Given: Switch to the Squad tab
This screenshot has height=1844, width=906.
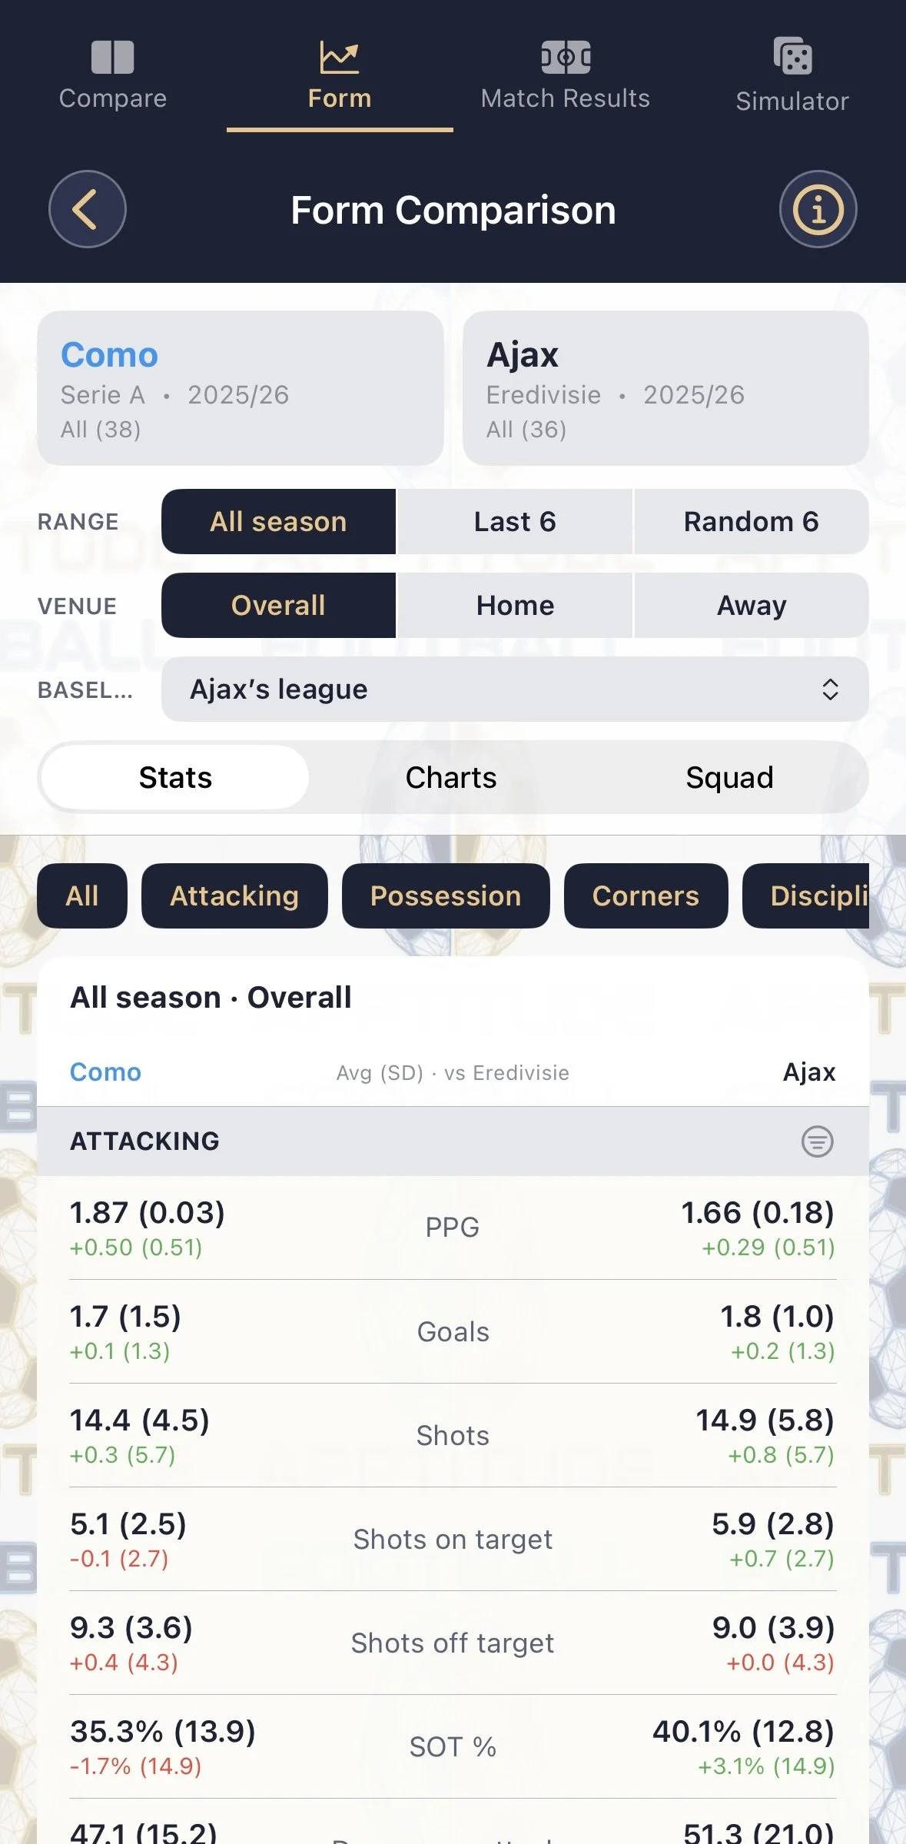Looking at the screenshot, I should click(x=729, y=778).
